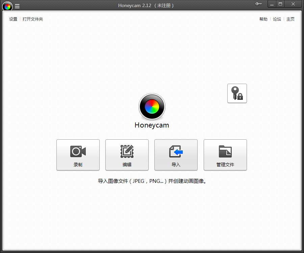Open the 帮助 help link
Screen dimensions: 304x253
[263, 19]
